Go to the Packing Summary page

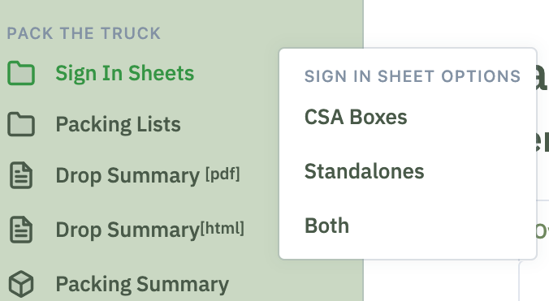(x=142, y=284)
